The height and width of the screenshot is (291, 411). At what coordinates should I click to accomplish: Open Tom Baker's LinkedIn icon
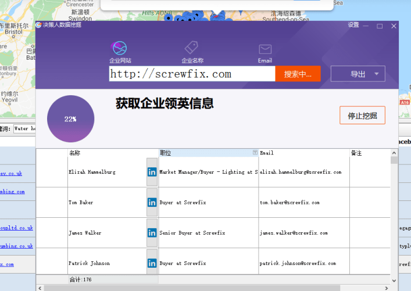pyautogui.click(x=152, y=202)
